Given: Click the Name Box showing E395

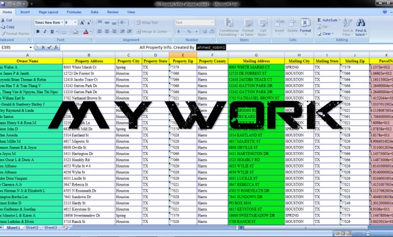Looking at the screenshot, I should [14, 47].
